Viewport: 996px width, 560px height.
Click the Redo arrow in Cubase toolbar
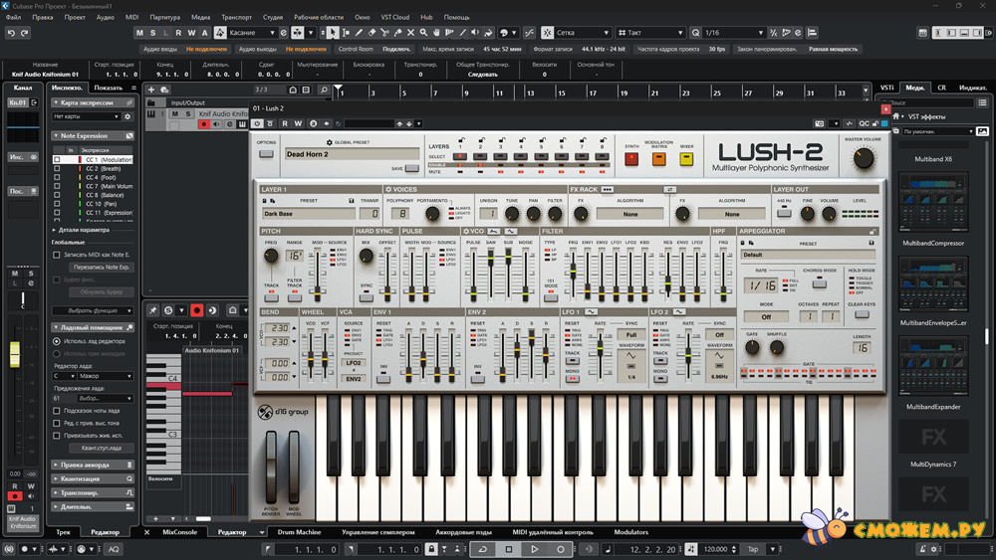click(25, 33)
